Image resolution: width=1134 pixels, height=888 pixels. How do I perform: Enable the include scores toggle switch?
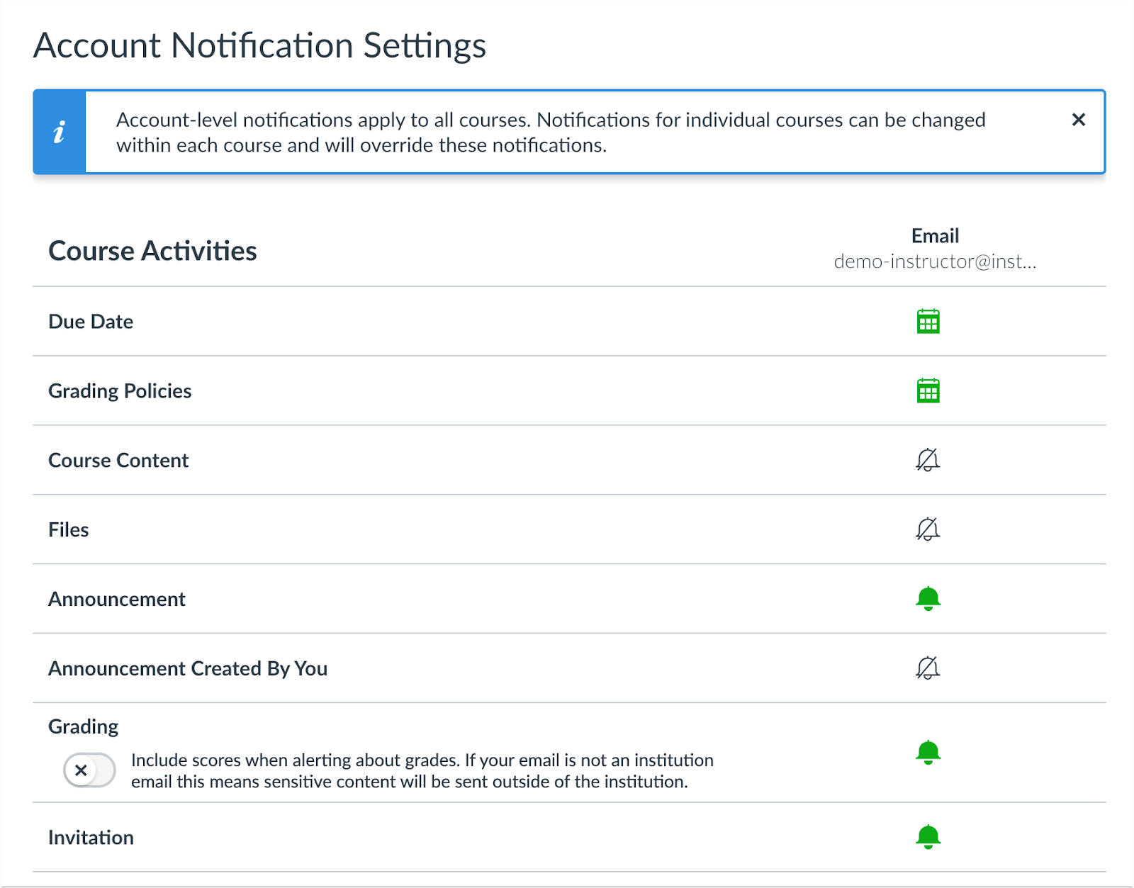click(x=89, y=770)
